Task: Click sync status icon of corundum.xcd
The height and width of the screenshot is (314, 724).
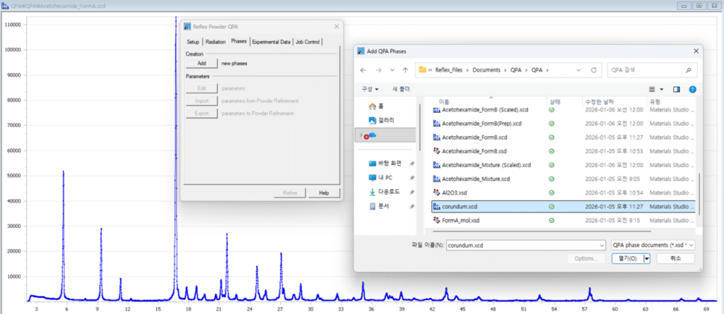Action: point(551,207)
